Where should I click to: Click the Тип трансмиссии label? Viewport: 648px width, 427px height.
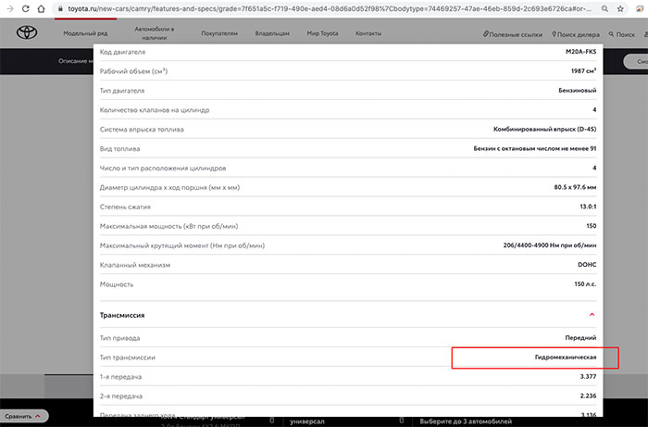click(x=128, y=358)
